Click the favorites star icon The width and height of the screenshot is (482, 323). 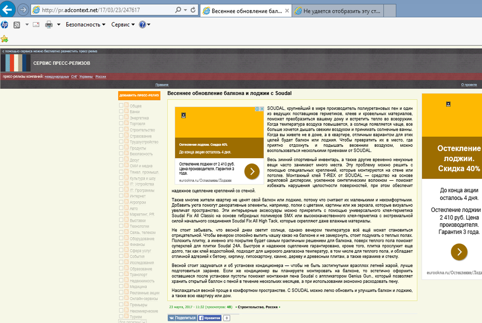[5, 39]
